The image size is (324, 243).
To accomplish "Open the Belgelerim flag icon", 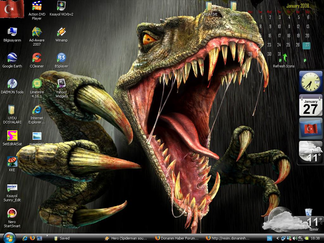I will coord(12,9).
